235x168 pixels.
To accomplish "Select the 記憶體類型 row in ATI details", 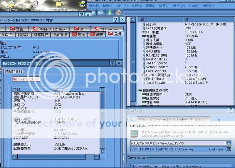I will pyautogui.click(x=56, y=148).
